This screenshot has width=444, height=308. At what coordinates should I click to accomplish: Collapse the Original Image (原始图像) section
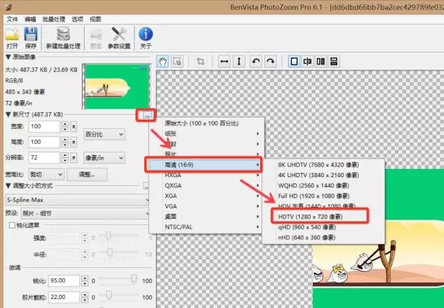pos(8,57)
